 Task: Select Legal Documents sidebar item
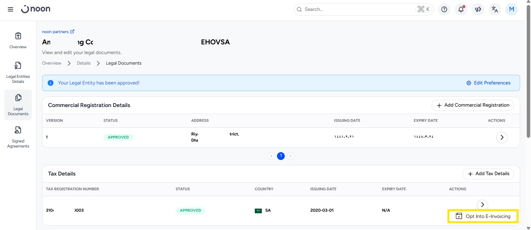point(18,105)
